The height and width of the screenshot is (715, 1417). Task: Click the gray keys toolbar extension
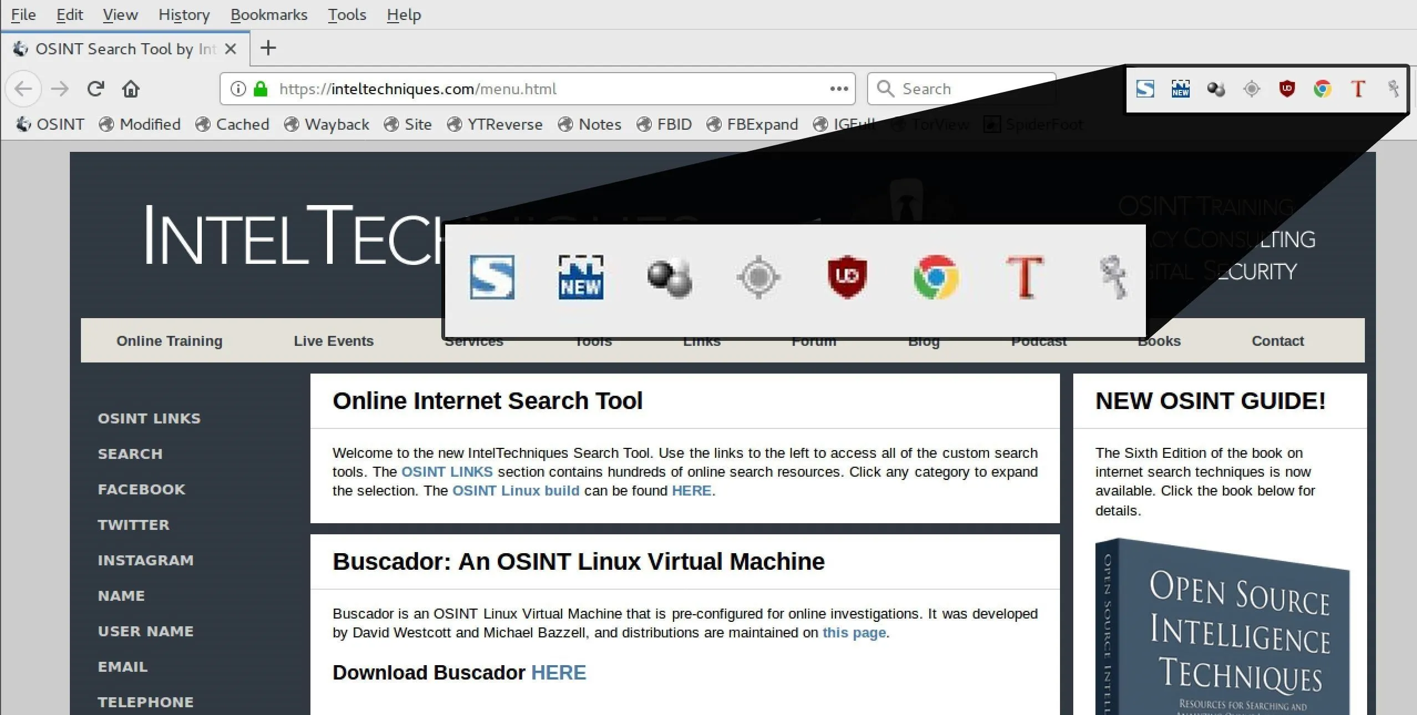tap(1393, 89)
